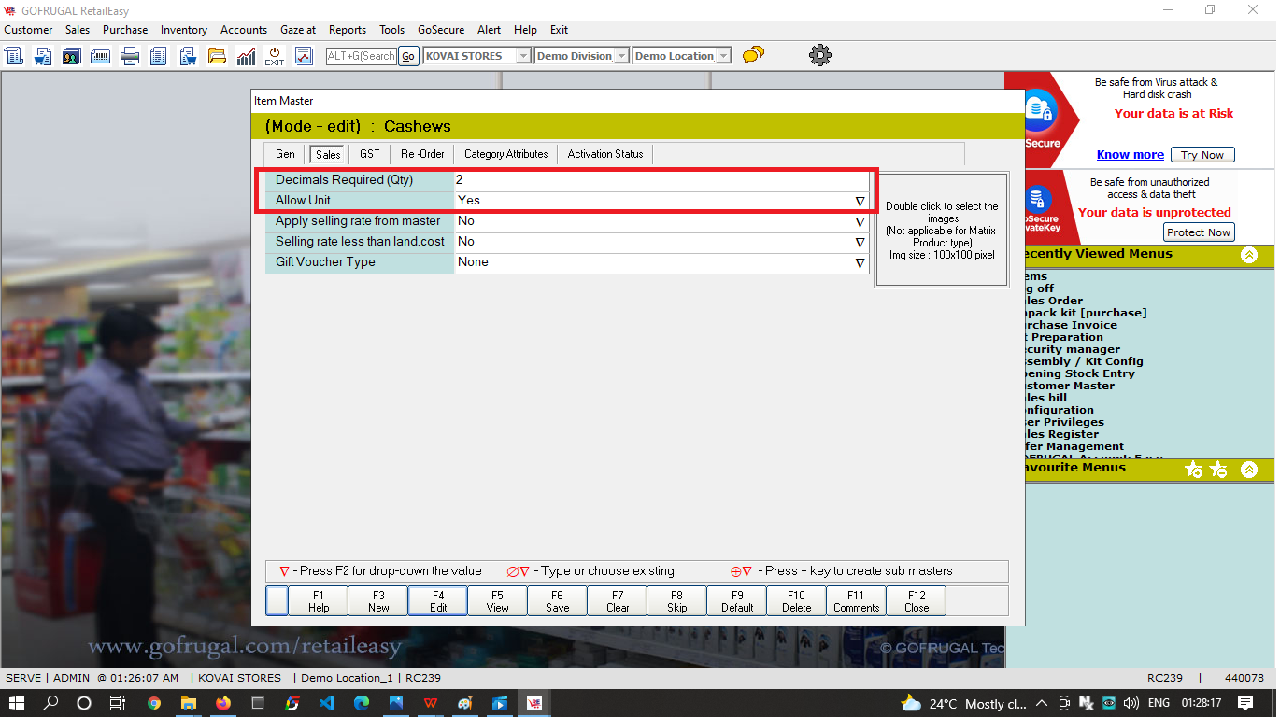Click the F6 Save button
This screenshot has height=717, width=1280.
tap(558, 601)
